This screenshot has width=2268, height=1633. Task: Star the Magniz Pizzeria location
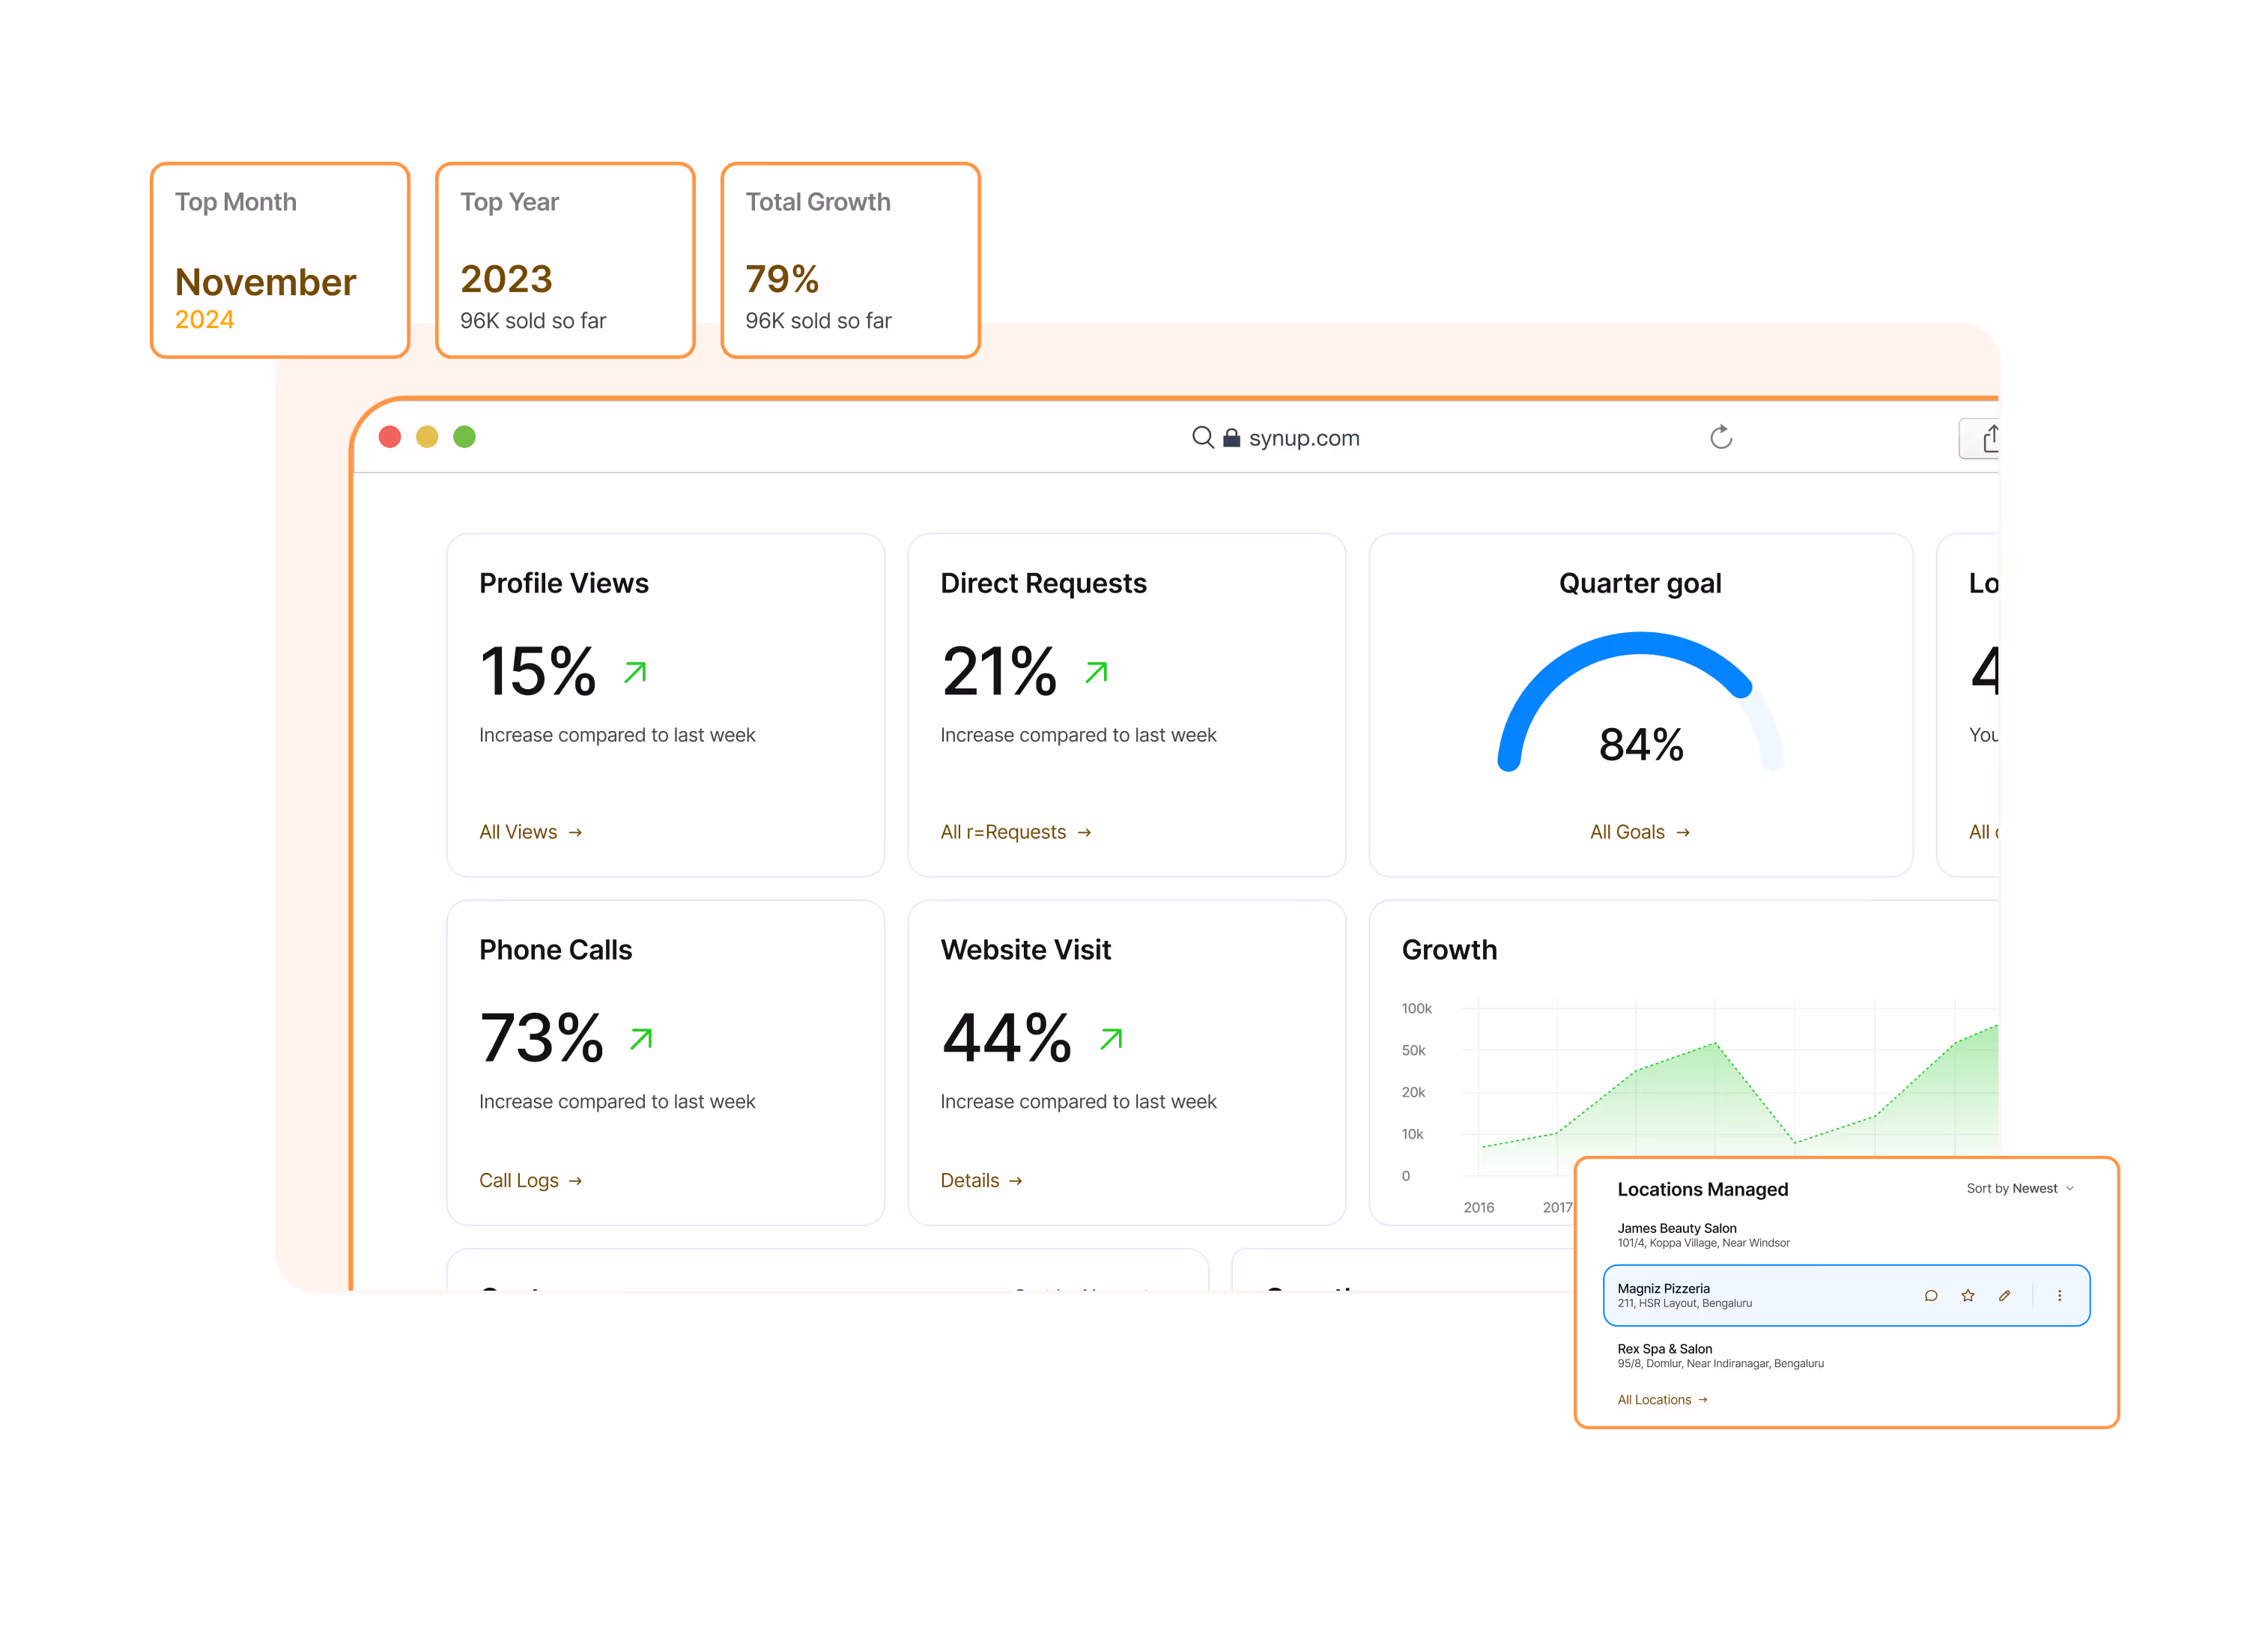tap(1967, 1295)
